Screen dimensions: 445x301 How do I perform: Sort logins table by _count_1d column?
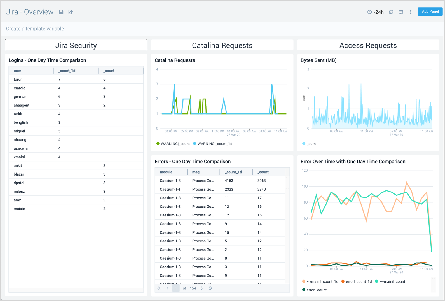coord(67,71)
